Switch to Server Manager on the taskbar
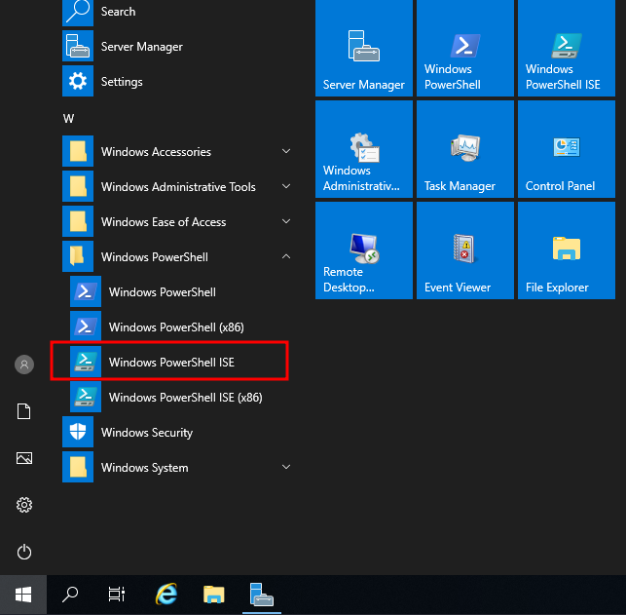Viewport: 626px width, 615px height. (x=262, y=595)
